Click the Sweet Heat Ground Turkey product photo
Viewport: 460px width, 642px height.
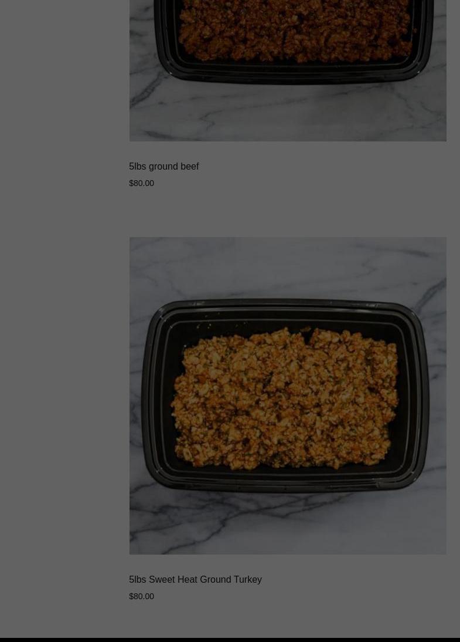click(288, 396)
